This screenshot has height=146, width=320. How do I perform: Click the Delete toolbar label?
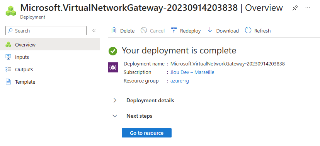point(128,31)
